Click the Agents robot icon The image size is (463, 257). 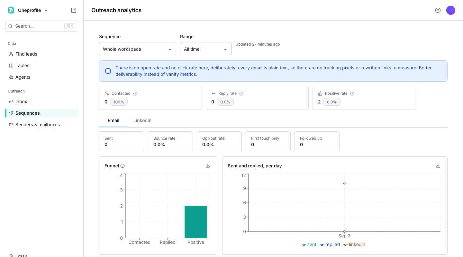click(11, 77)
